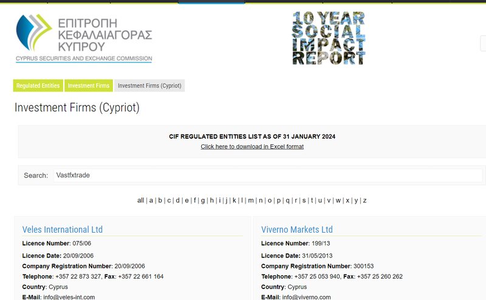
Task: Click the Cyprus Securities and Exchange Commission logo
Action: click(84, 38)
